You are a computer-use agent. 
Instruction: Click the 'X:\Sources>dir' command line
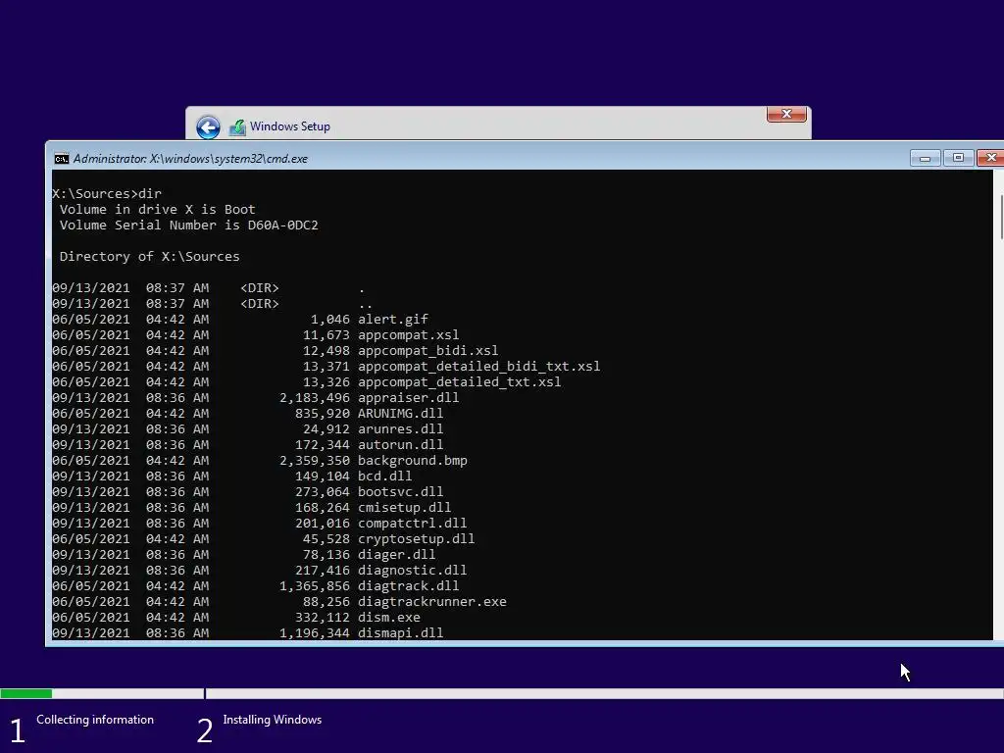[107, 193]
